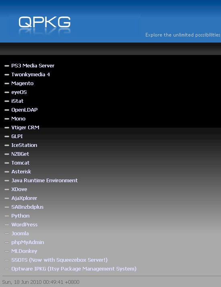
Task: Open the Vtiger CRM link
Action: [25, 127]
